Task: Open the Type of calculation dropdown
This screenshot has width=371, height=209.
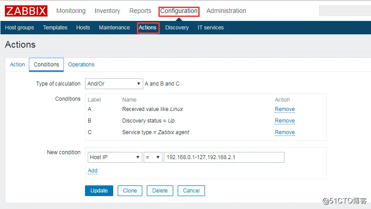Action: point(114,84)
